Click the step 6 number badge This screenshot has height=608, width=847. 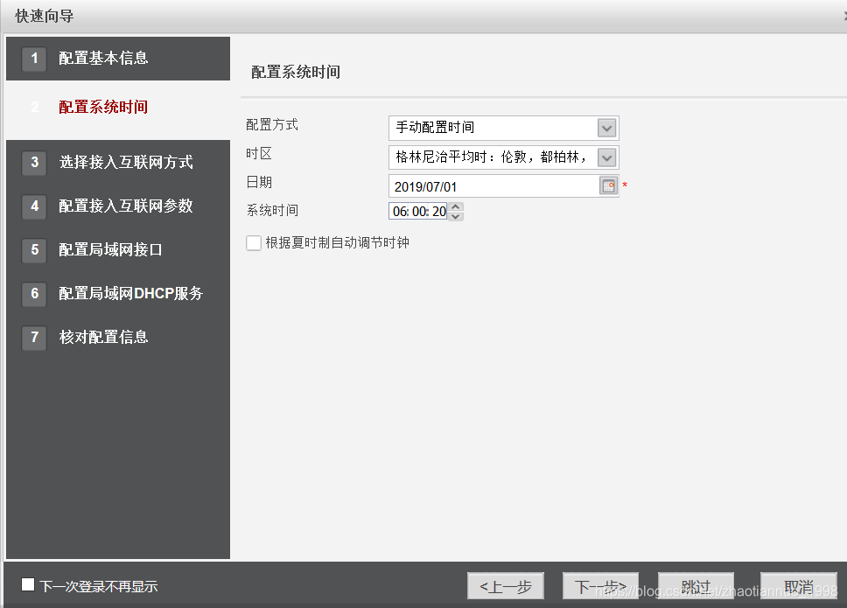click(x=35, y=293)
